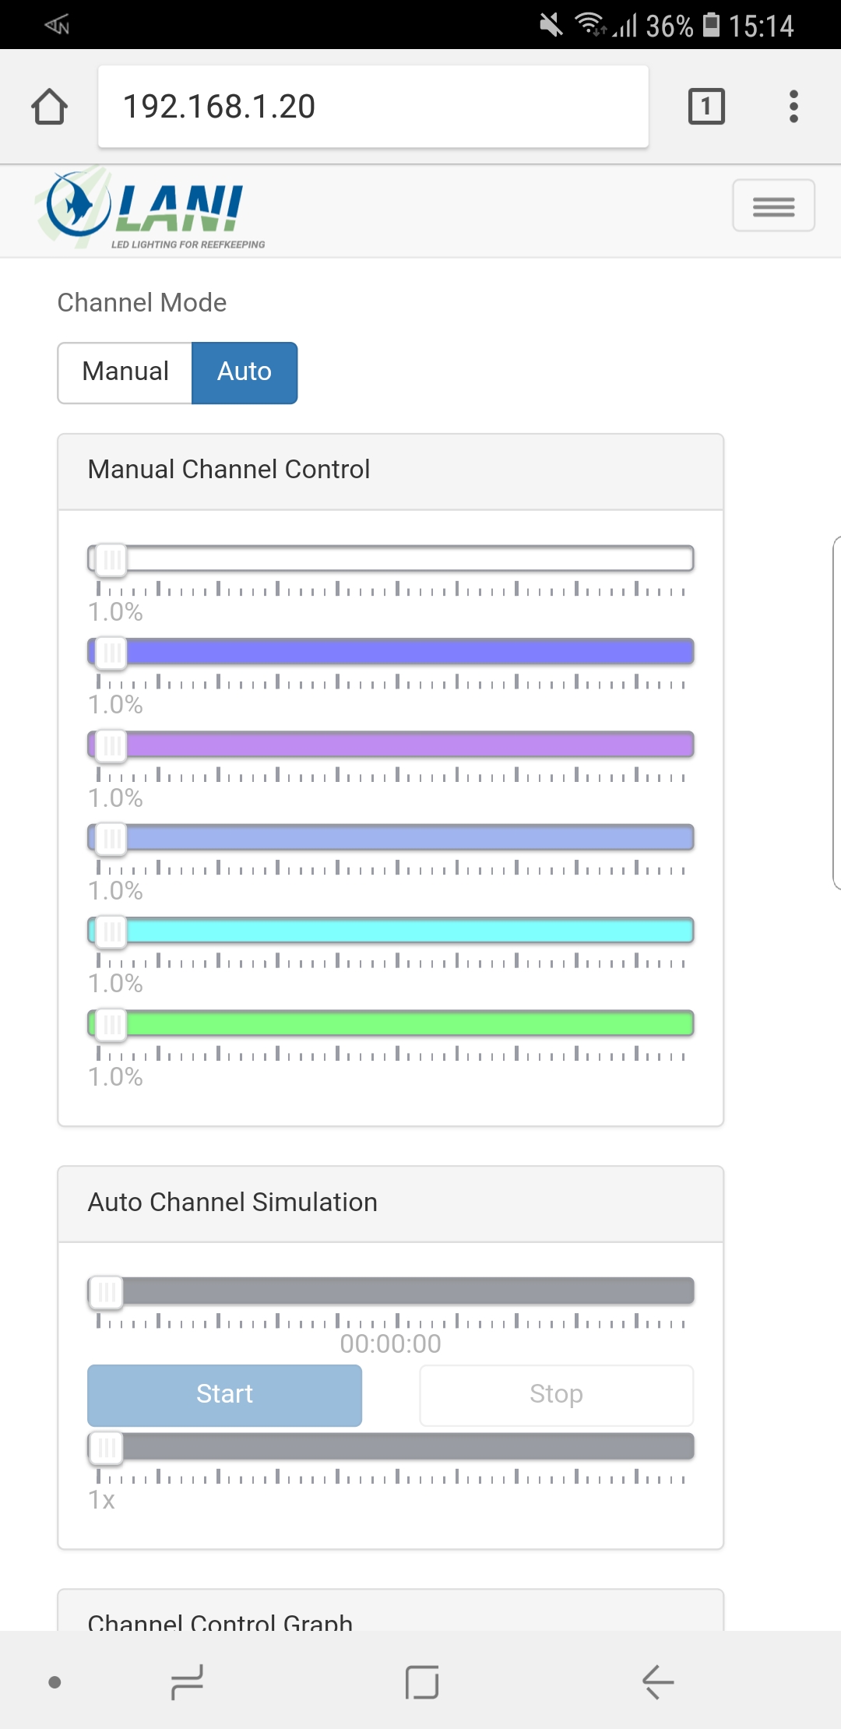Click the green channel slider
Viewport: 841px width, 1729px height.
(x=405, y=1023)
